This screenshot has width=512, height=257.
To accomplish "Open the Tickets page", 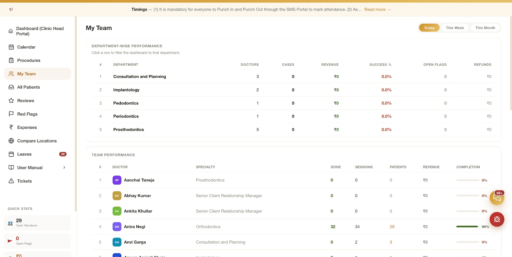I will pos(37,181).
